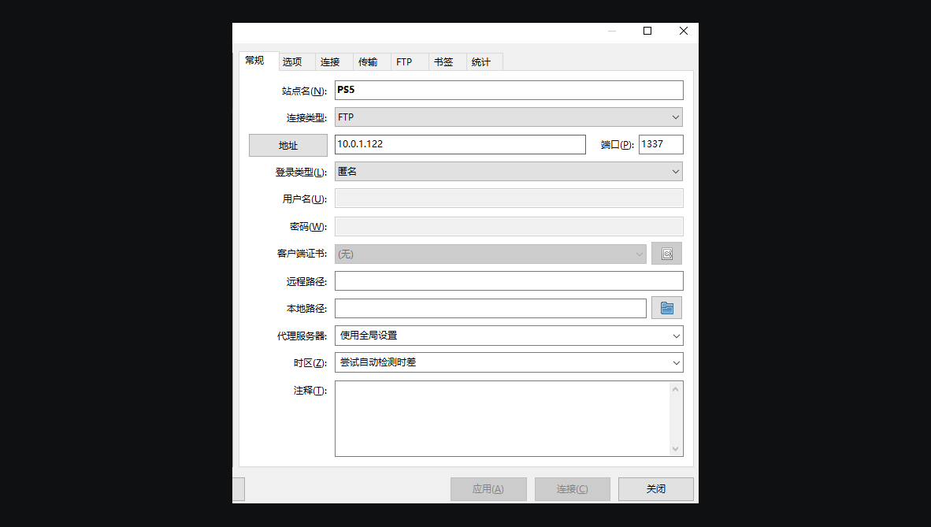Open the folder browser for 本地路径
The height and width of the screenshot is (527, 931).
666,307
